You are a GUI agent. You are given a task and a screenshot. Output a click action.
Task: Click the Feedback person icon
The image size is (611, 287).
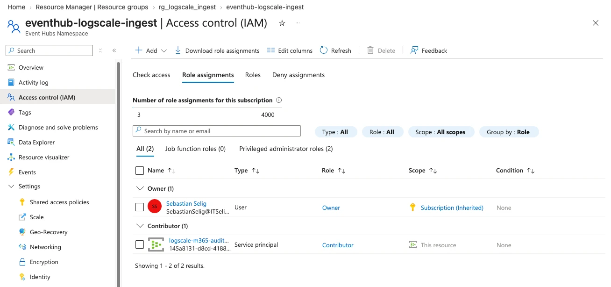(x=414, y=50)
